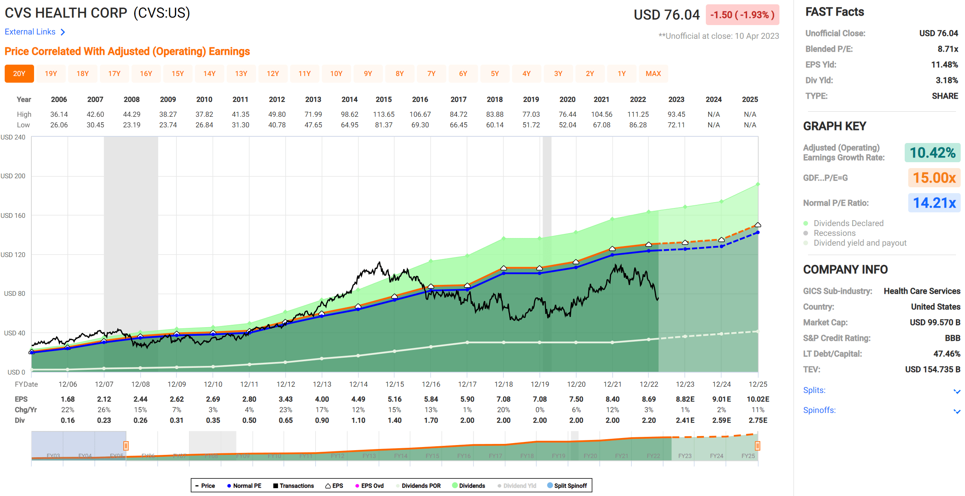Click the FY23 segment in timeline navigator
This screenshot has height=496, width=965.
click(x=685, y=456)
